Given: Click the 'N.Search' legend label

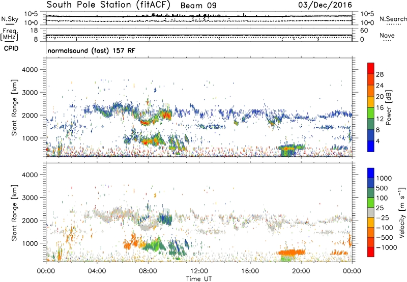Looking at the screenshot, I should click(393, 19).
